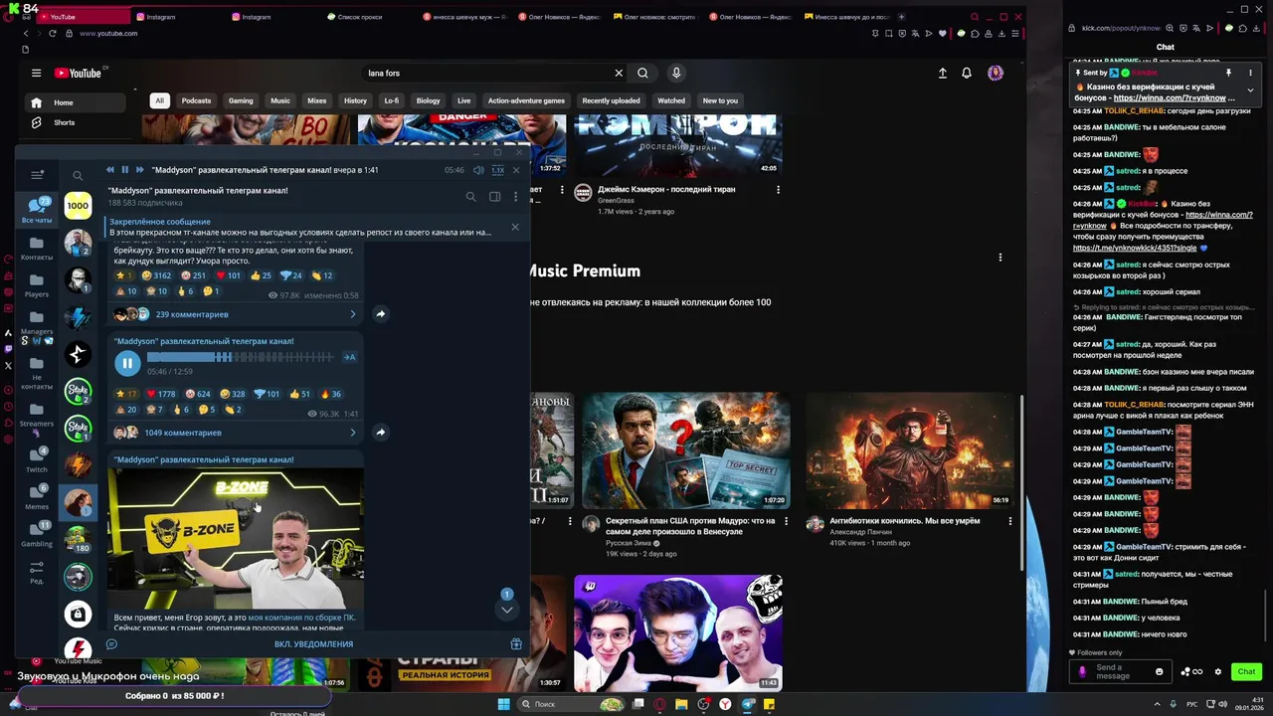Open Shorts in YouTube sidebar
Screen dimensions: 1273x716
tap(64, 122)
